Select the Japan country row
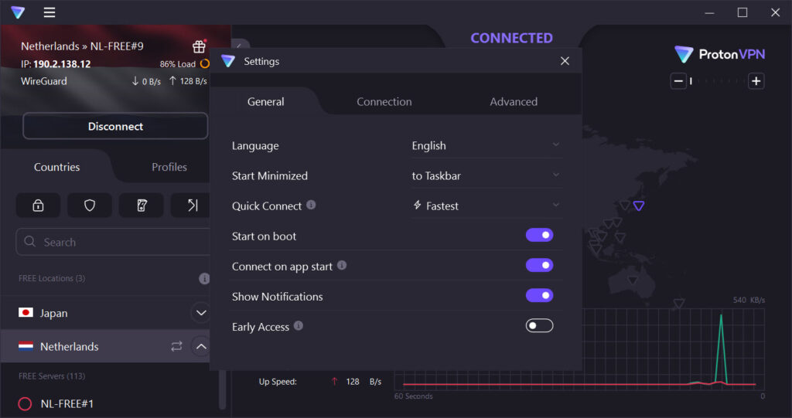Screen dimensions: 792x418 click(x=105, y=312)
